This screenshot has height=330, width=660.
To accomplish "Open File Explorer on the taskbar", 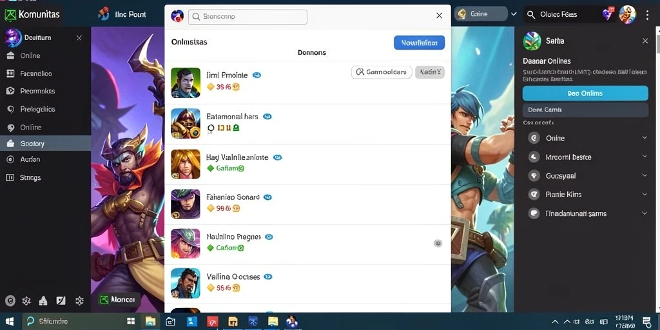I will [150, 322].
